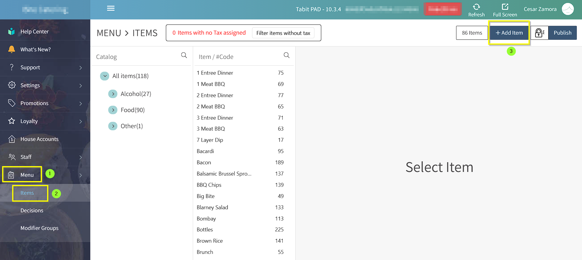Expand the Food category

[113, 110]
